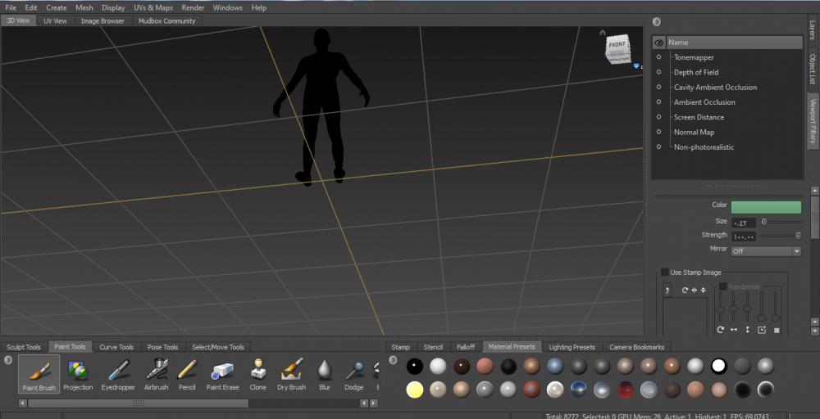The height and width of the screenshot is (419, 820).
Task: Switch to the Sculpt Tools tab
Action: point(24,347)
